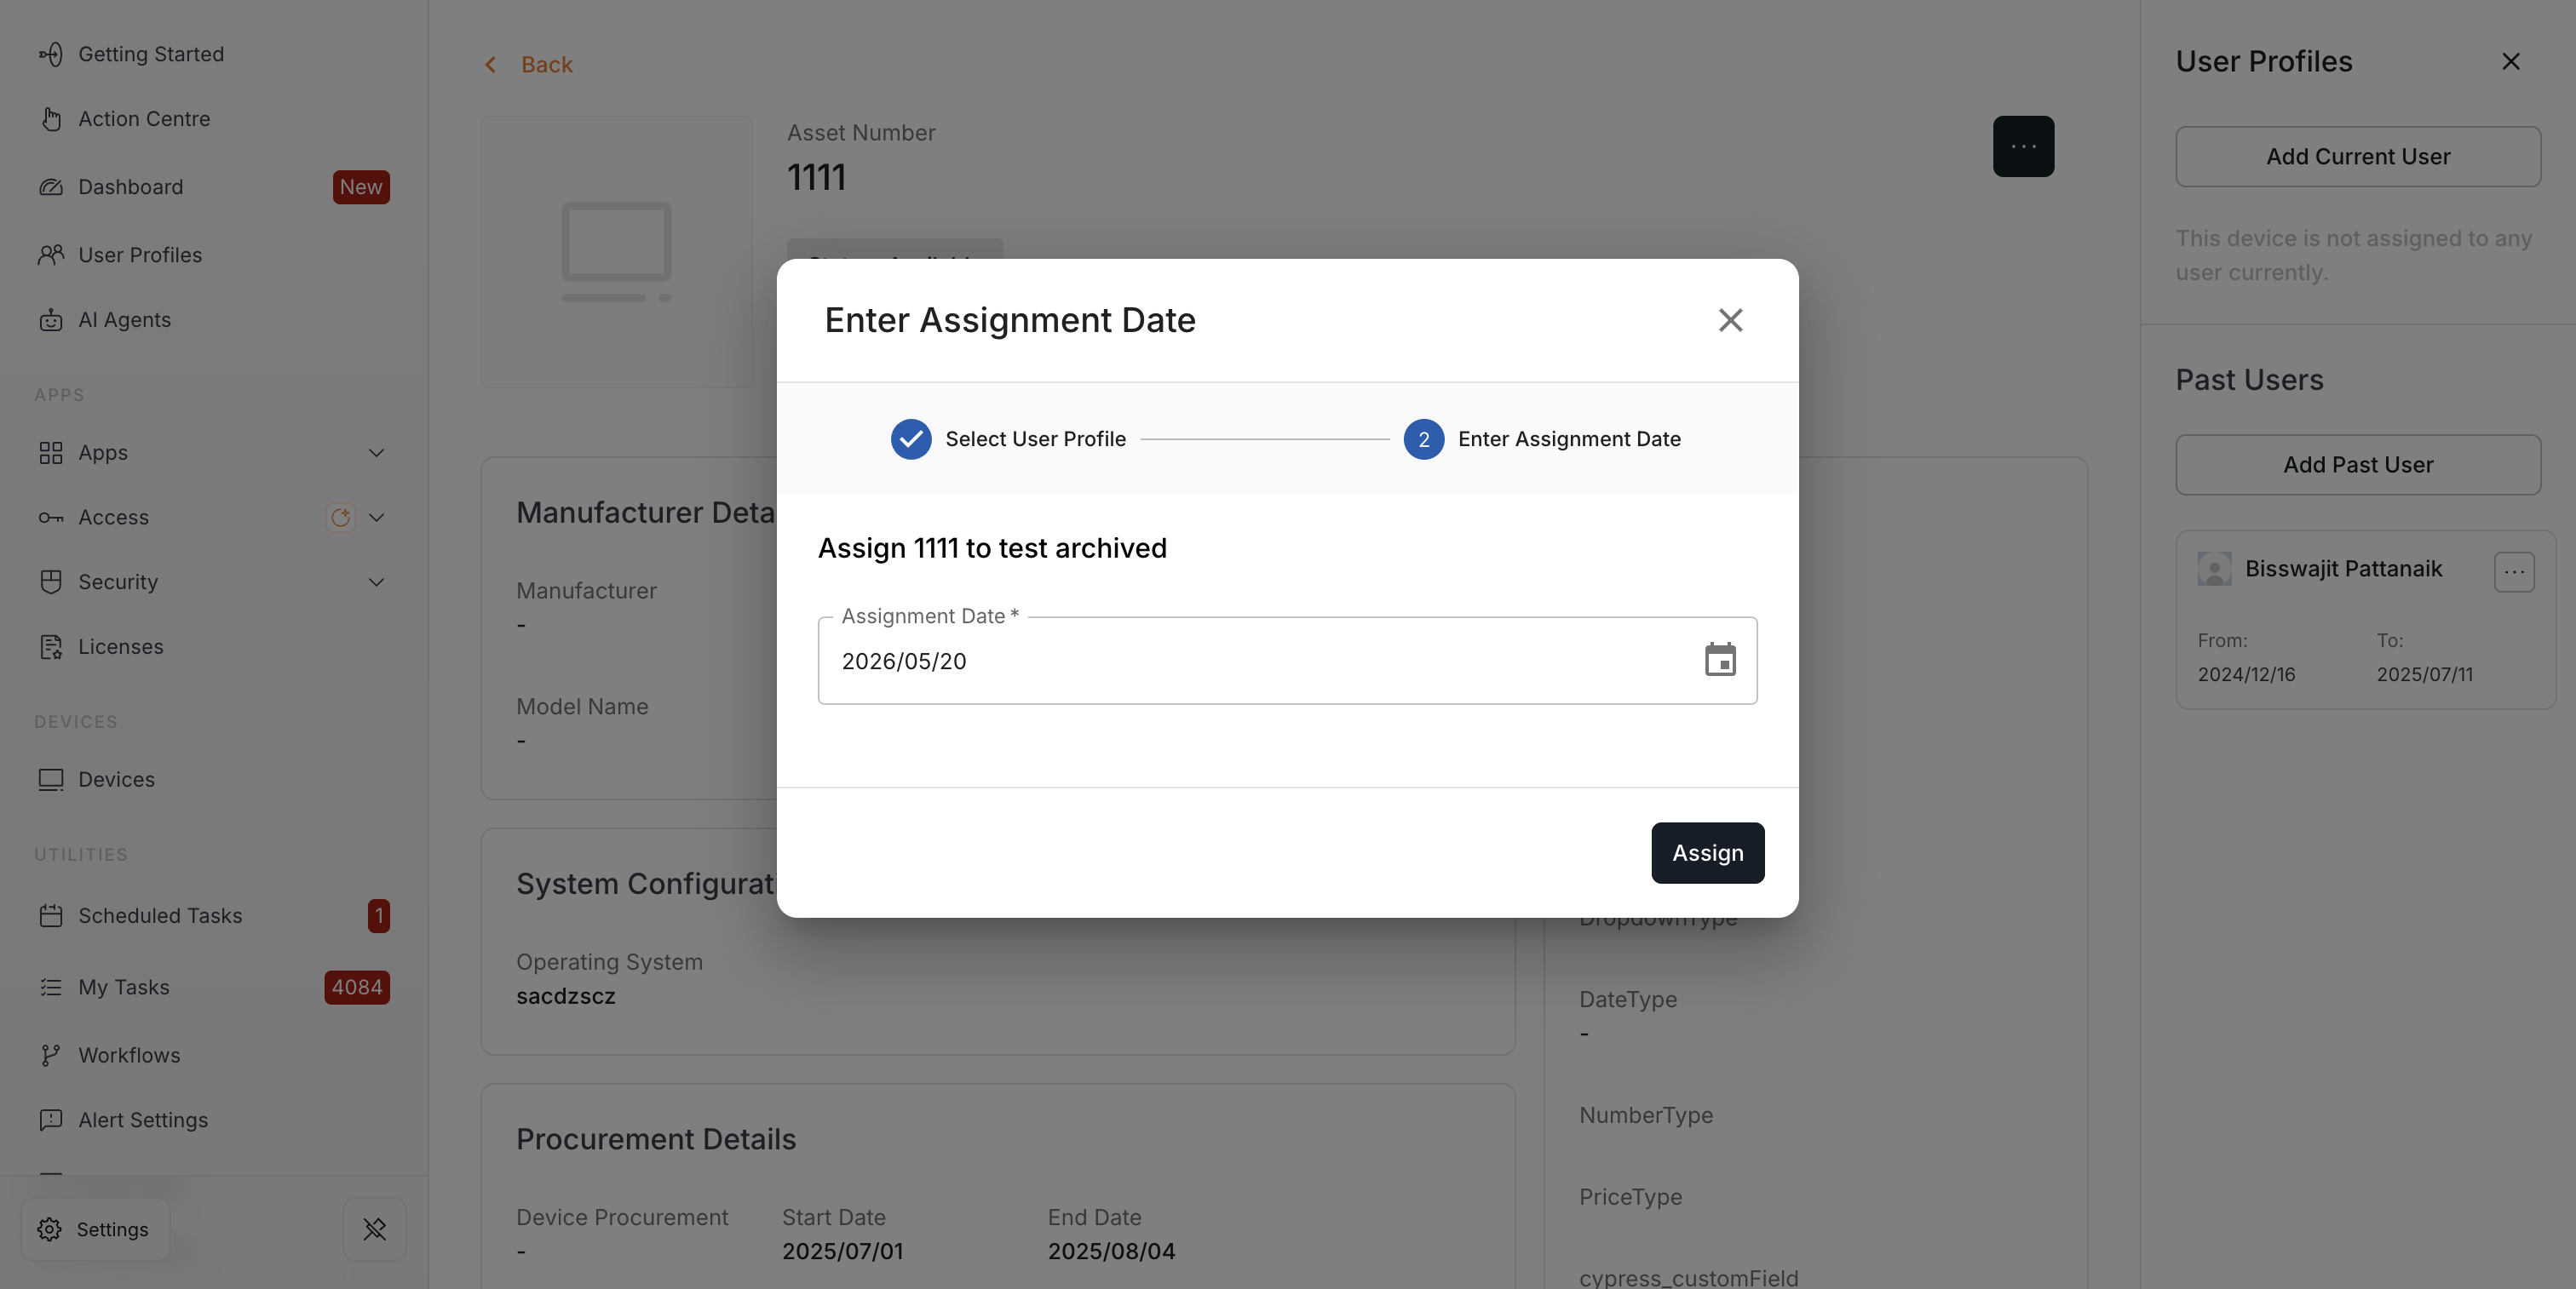Click Add Current User button
Viewport: 2576px width, 1289px height.
pyautogui.click(x=2358, y=157)
